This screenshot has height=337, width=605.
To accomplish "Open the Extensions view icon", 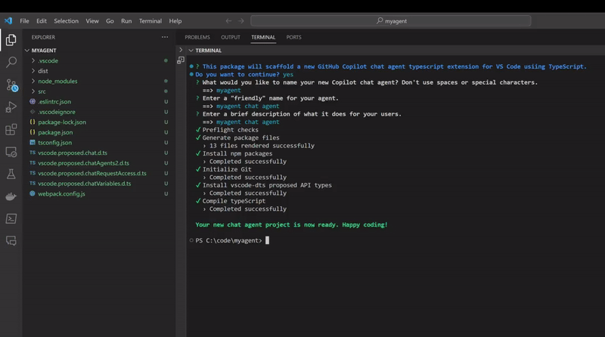I will (11, 129).
